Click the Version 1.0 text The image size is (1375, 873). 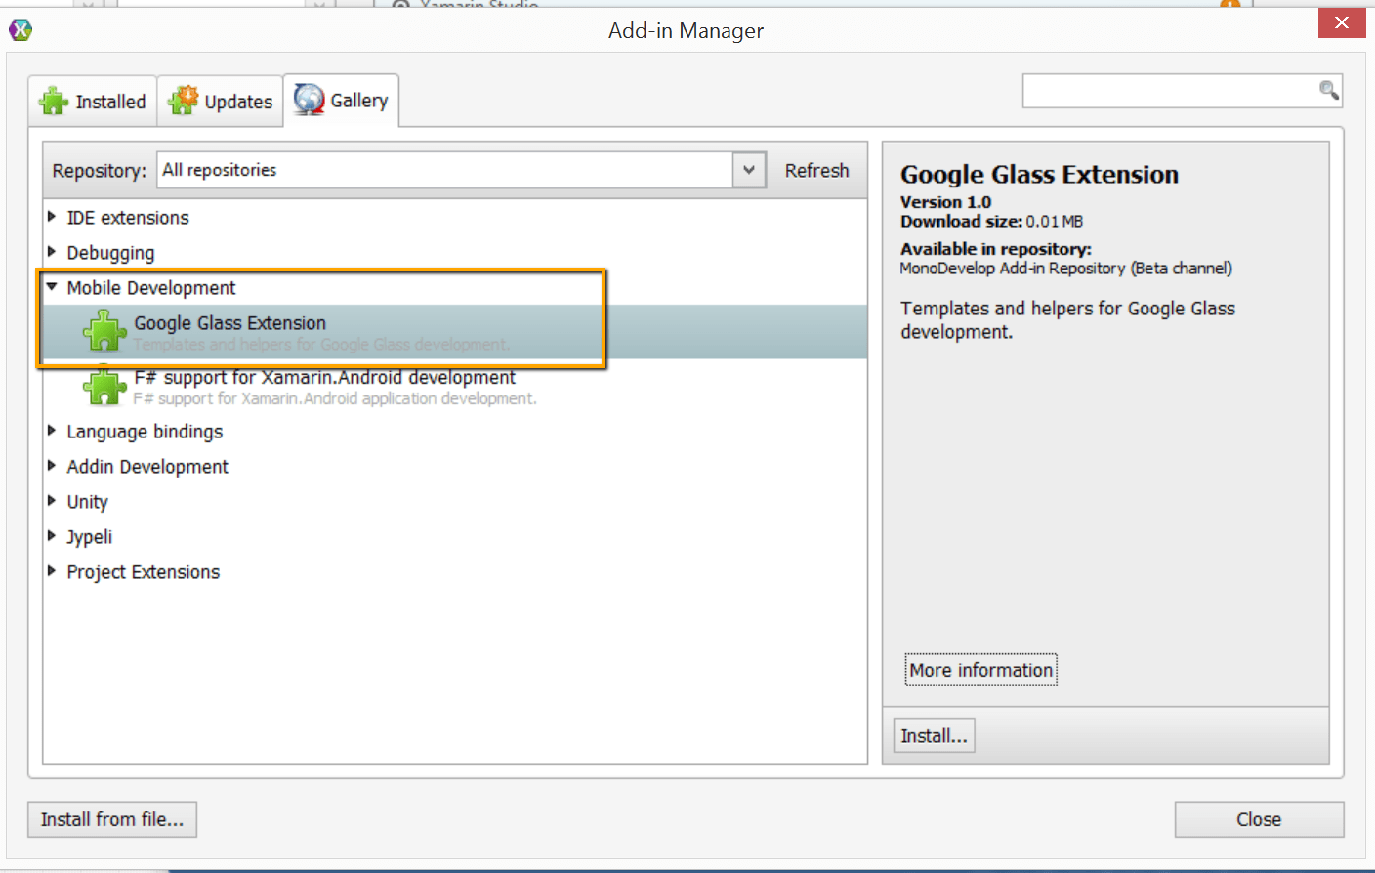click(x=945, y=202)
